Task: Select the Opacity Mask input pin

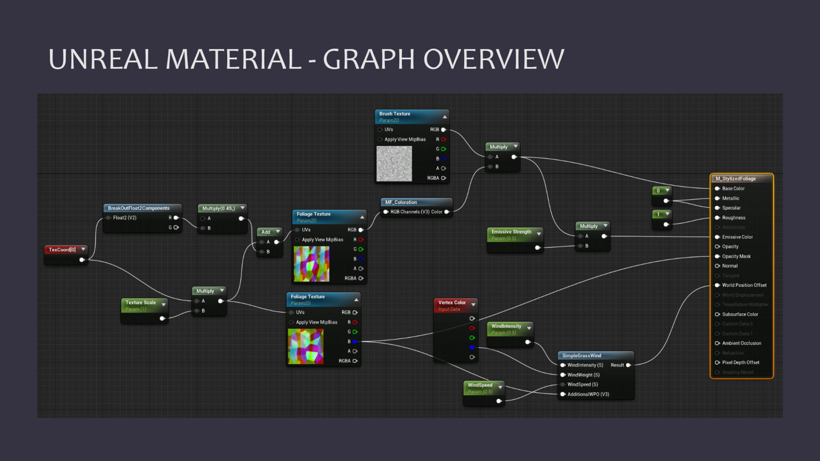Action: (717, 256)
